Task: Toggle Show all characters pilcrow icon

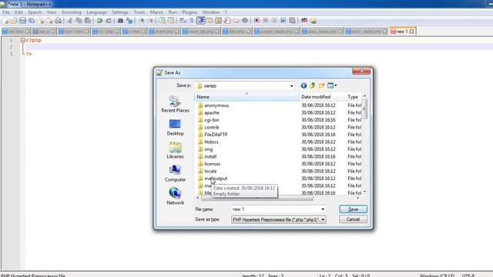Action: [x=192, y=21]
